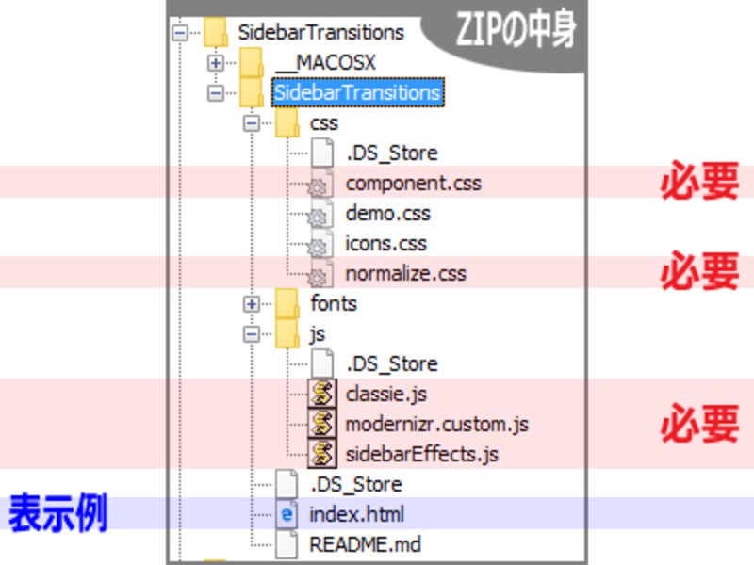The image size is (754, 565).
Task: Click the gear icon for component.css
Action: point(320,183)
